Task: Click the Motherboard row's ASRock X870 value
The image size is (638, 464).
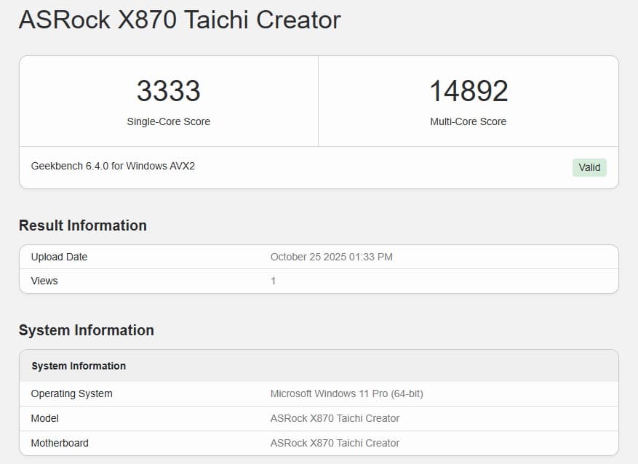Action: click(x=335, y=443)
